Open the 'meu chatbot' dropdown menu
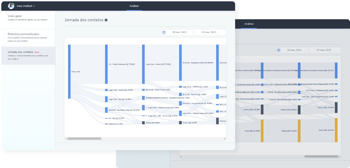 tap(26, 6)
